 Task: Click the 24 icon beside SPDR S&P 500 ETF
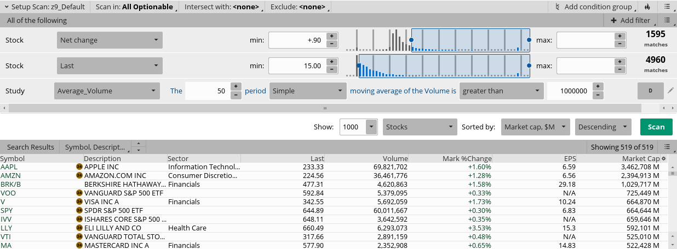click(79, 210)
